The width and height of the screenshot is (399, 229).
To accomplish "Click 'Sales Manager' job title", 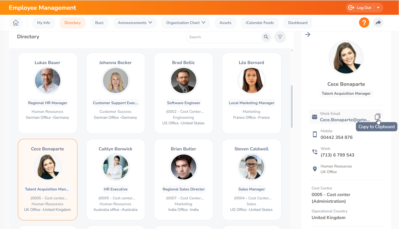I will [252, 189].
